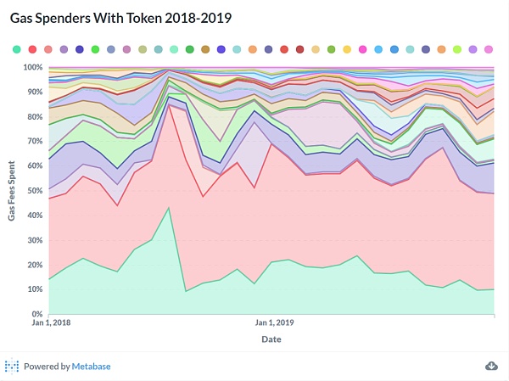Image resolution: width=509 pixels, height=381 pixels.
Task: Click the 'Gas Fees Spent' axis title
Action: pos(12,190)
